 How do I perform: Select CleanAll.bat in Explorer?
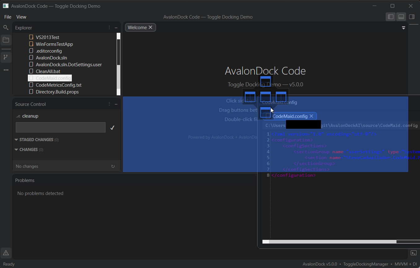tap(48, 71)
